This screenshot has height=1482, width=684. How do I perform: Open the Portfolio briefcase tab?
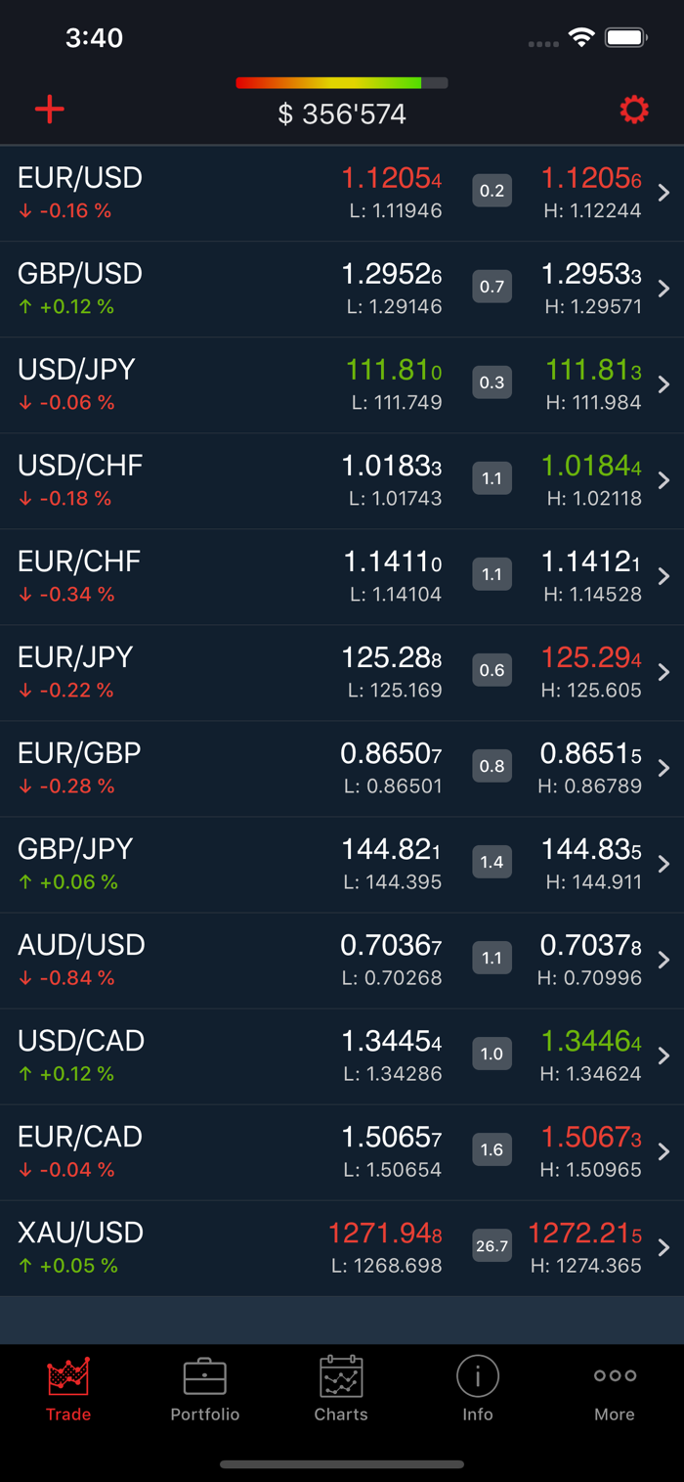click(x=205, y=1389)
